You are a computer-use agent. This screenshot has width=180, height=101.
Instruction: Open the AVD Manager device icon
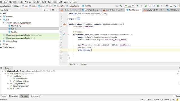tap(171, 6)
